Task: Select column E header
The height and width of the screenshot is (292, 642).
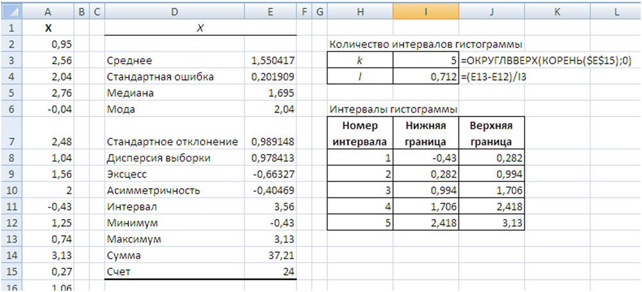Action: point(270,13)
